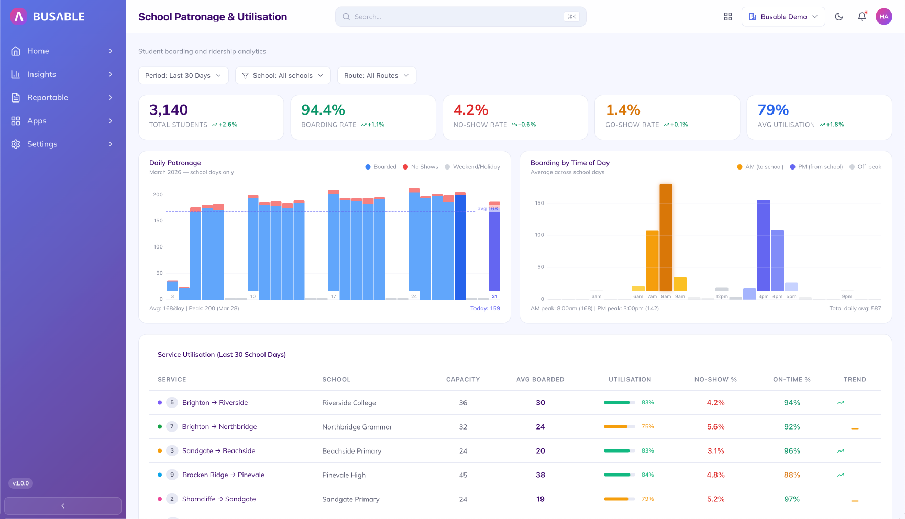Sort by the CAPACITY column header
This screenshot has width=905, height=519.
coord(463,380)
